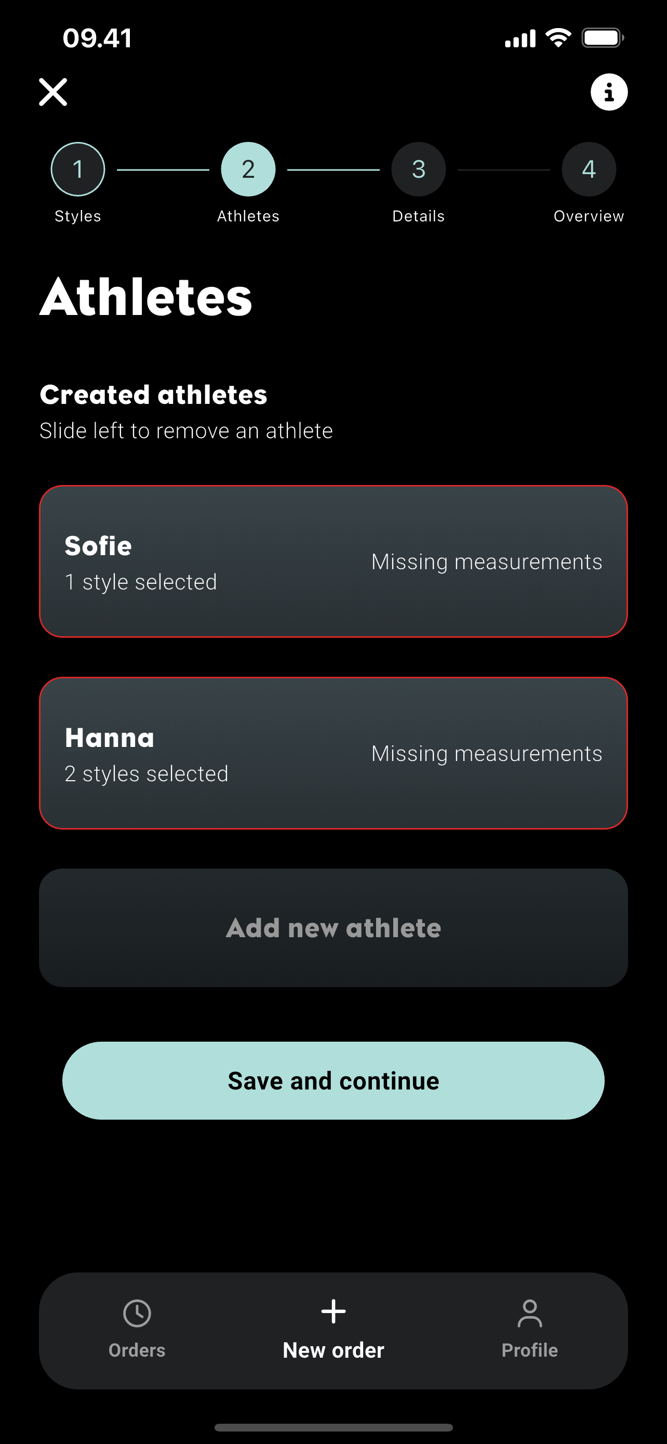The height and width of the screenshot is (1444, 667).
Task: Select the Profile tab label
Action: click(x=530, y=1350)
